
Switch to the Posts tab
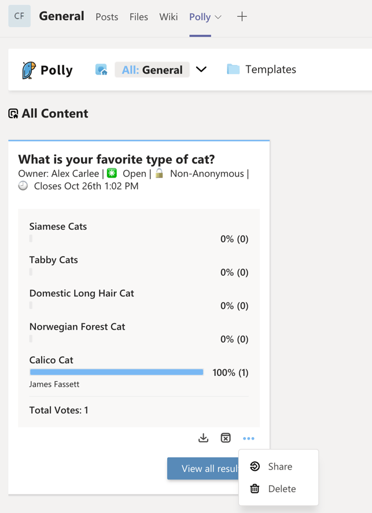pos(106,17)
